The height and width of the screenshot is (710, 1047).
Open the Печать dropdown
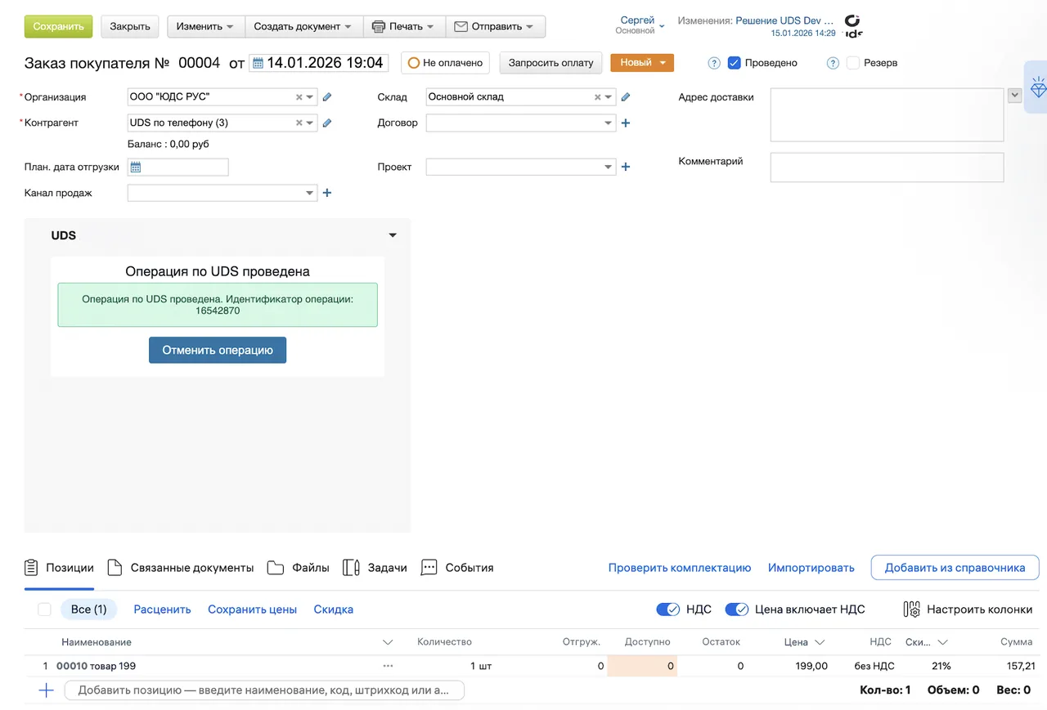(403, 26)
